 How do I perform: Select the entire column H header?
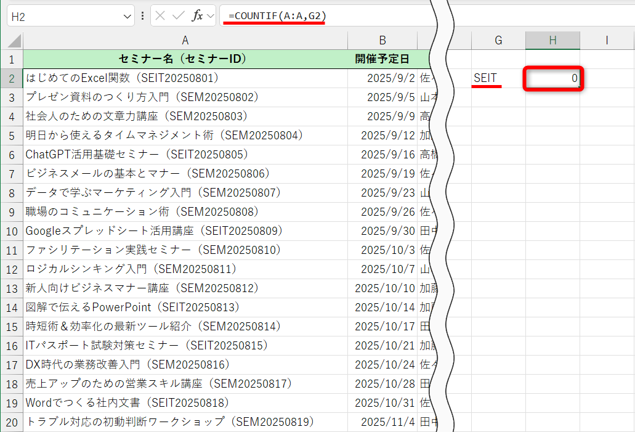click(552, 39)
